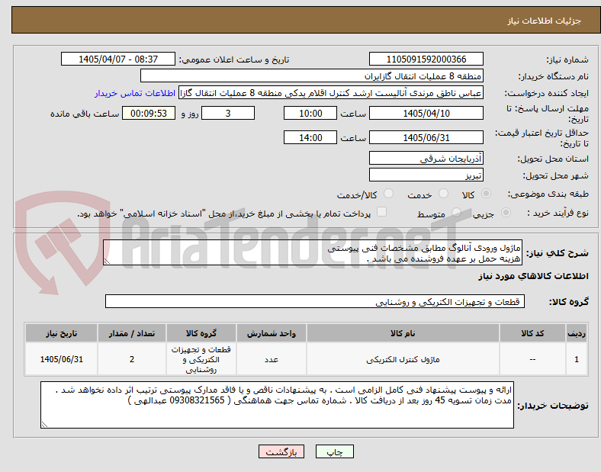Image resolution: width=601 pixels, height=472 pixels.
Task: Click the response deadline date 1405/04/10 field
Action: point(426,114)
